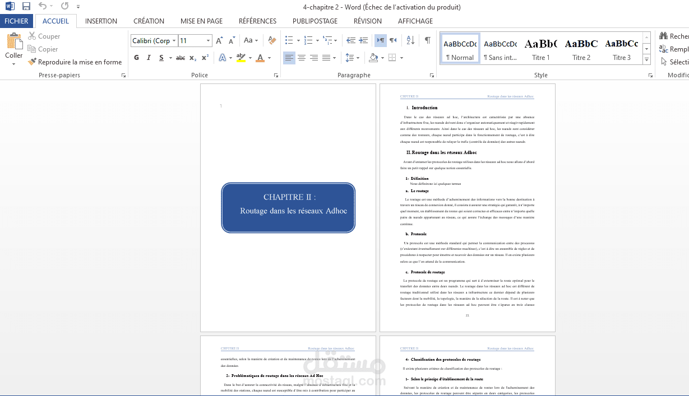Open the font size dropdown showing 11
This screenshot has height=396, width=689.
209,41
